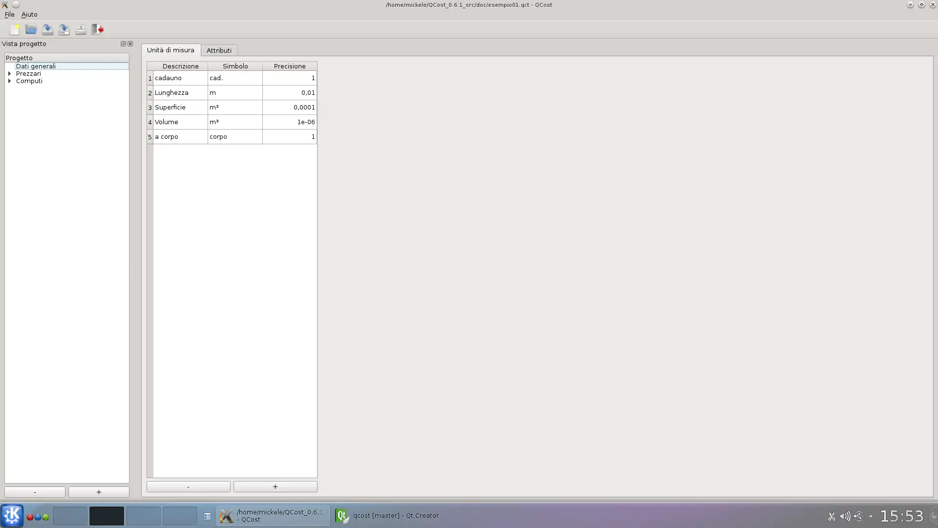Expand the Prezzari tree item
Image resolution: width=938 pixels, height=528 pixels.
[x=9, y=73]
